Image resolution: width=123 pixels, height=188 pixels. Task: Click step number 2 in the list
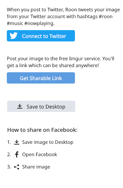point(9,154)
